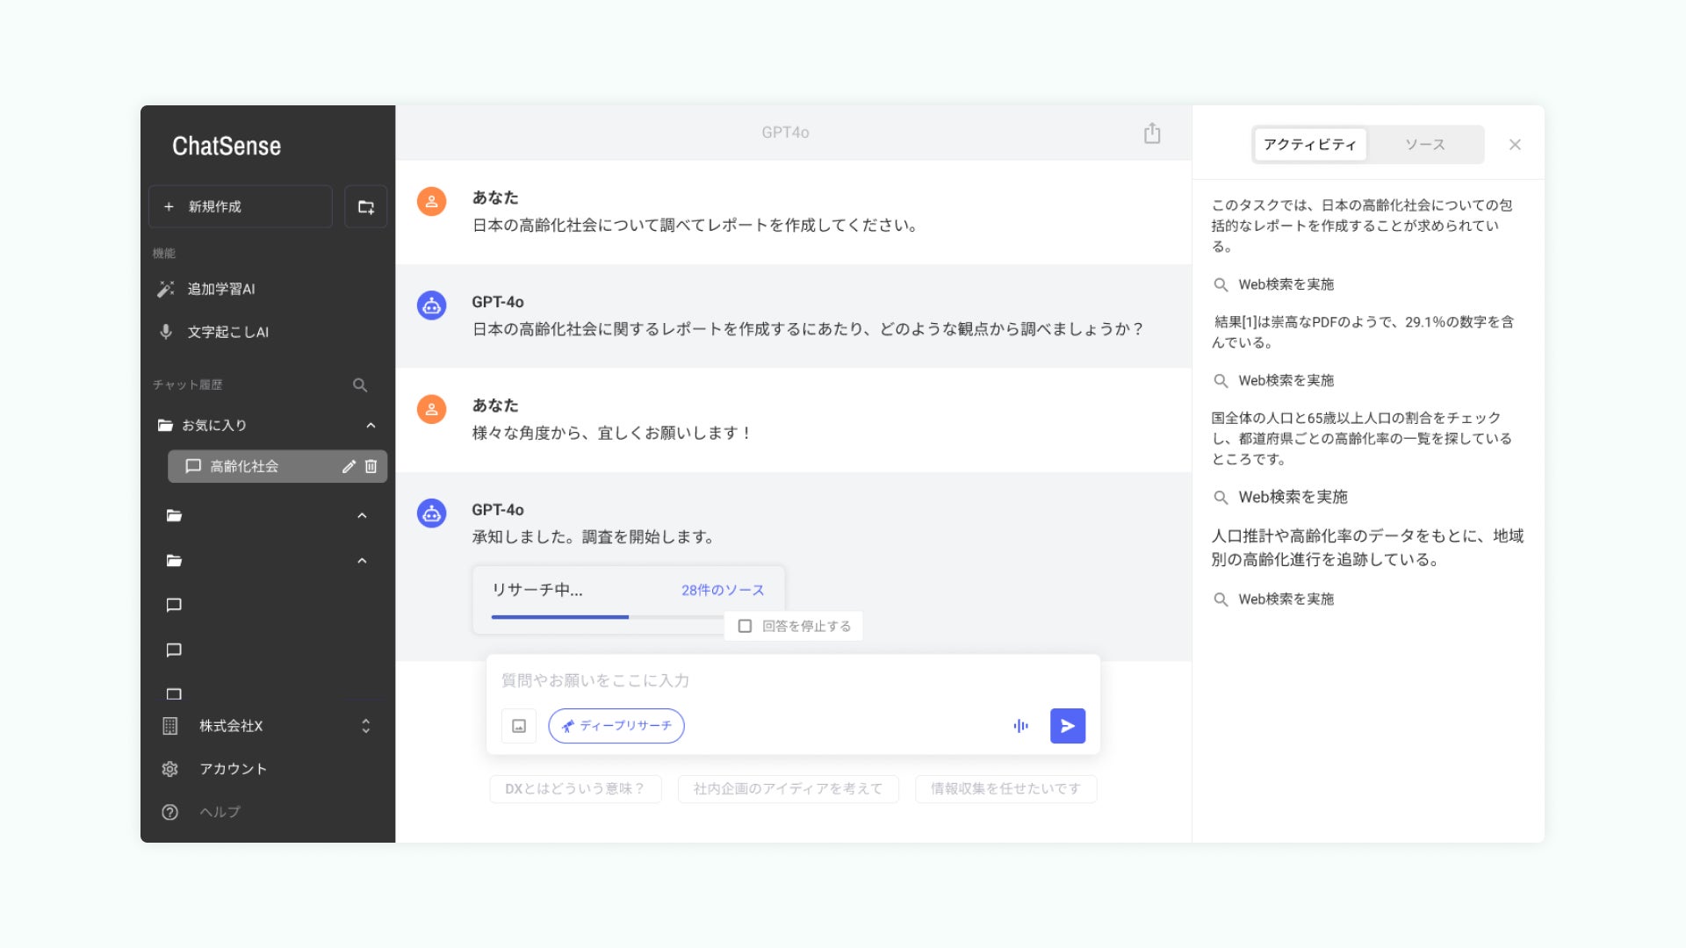
Task: Click the 質問やお願いをここに入力 text field
Action: tap(790, 680)
